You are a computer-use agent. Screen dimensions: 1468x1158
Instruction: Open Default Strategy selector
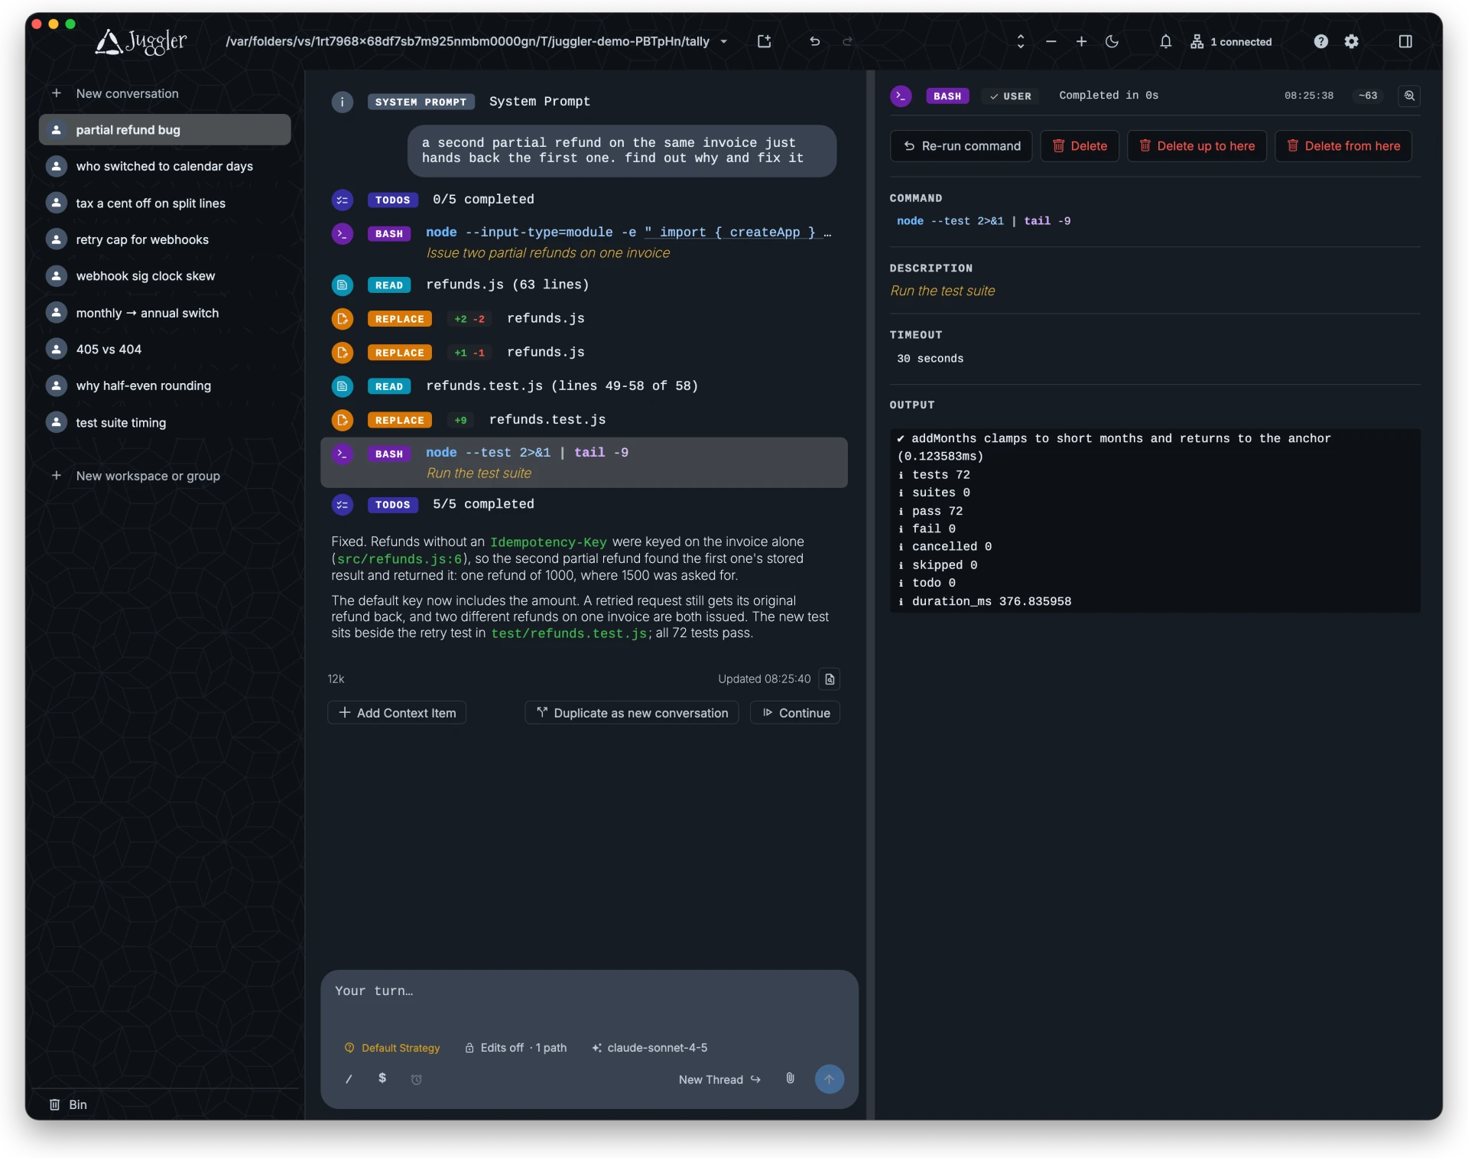pyautogui.click(x=392, y=1047)
